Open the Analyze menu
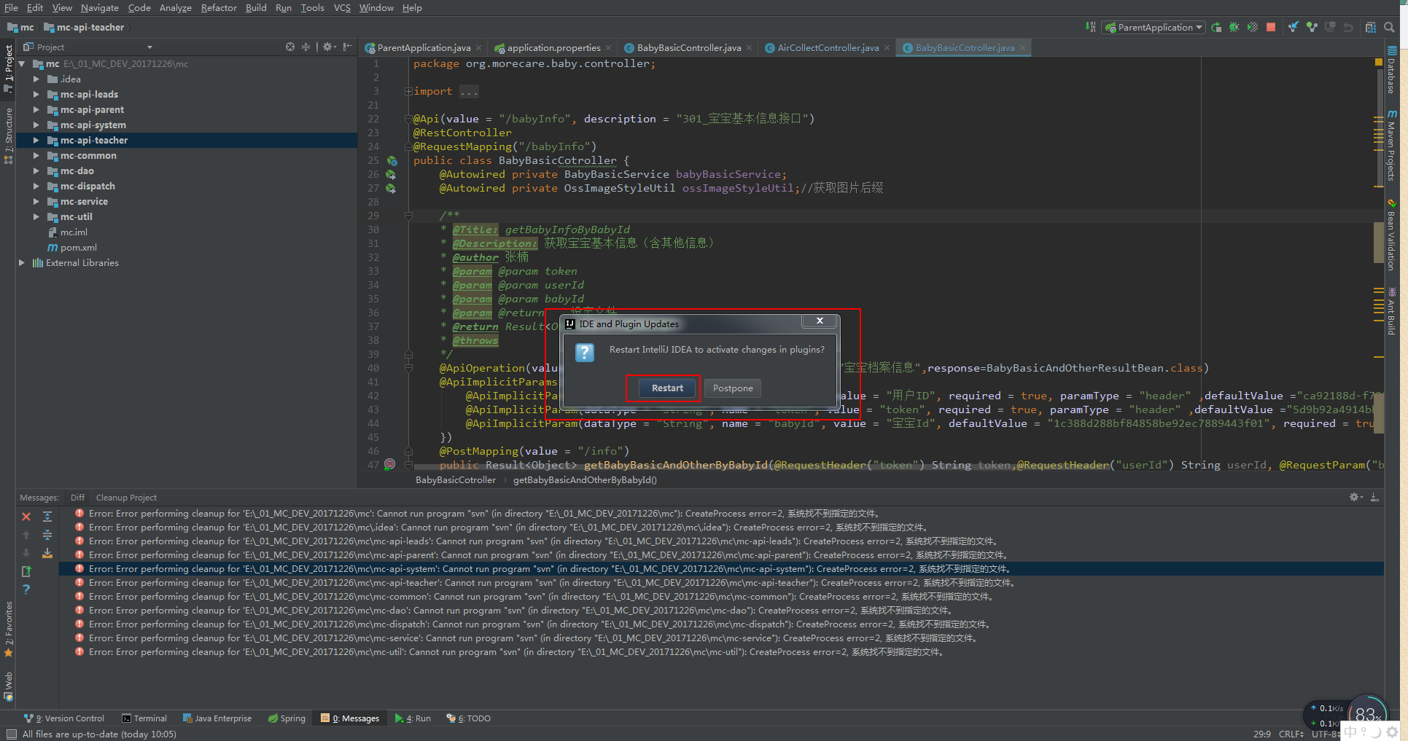Screen dimensions: 1408x741 click(x=175, y=7)
